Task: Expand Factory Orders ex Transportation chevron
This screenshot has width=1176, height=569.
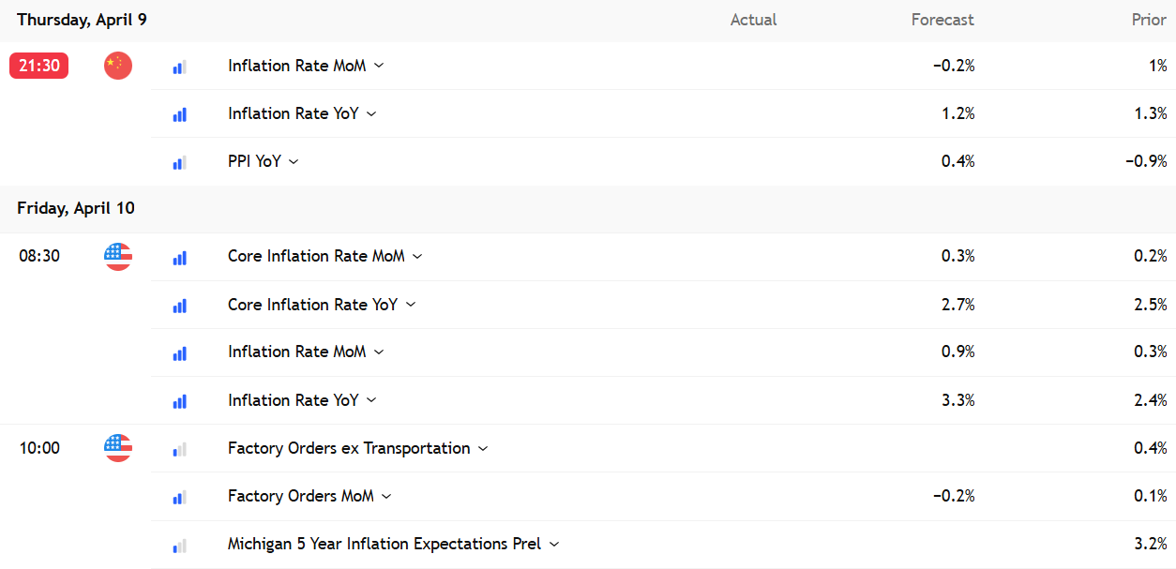Action: [x=483, y=448]
